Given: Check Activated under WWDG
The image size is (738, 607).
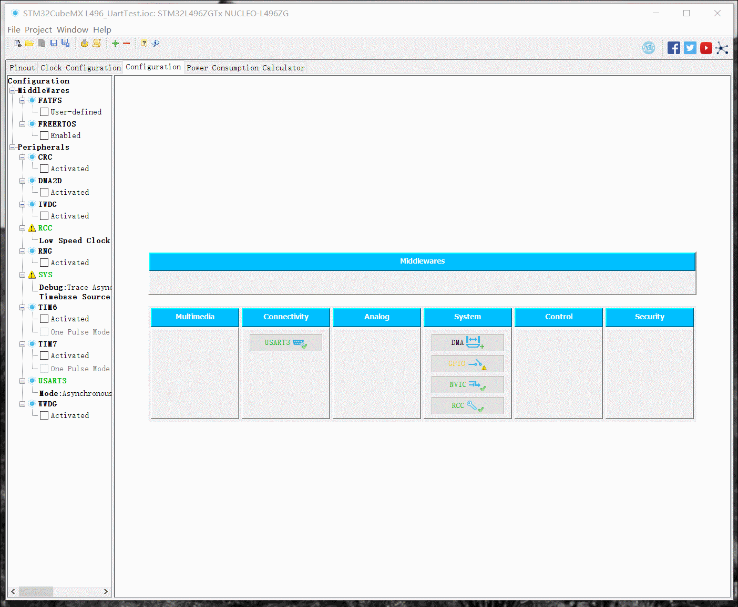Looking at the screenshot, I should pos(44,415).
